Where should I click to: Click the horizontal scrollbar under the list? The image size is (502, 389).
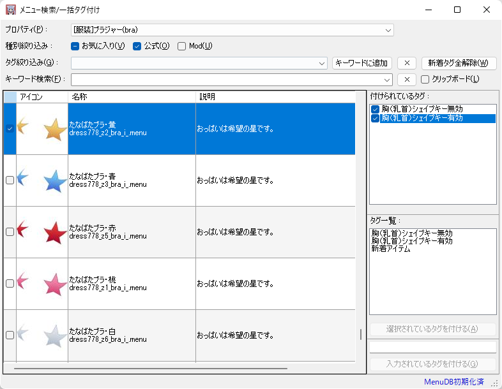[151, 368]
